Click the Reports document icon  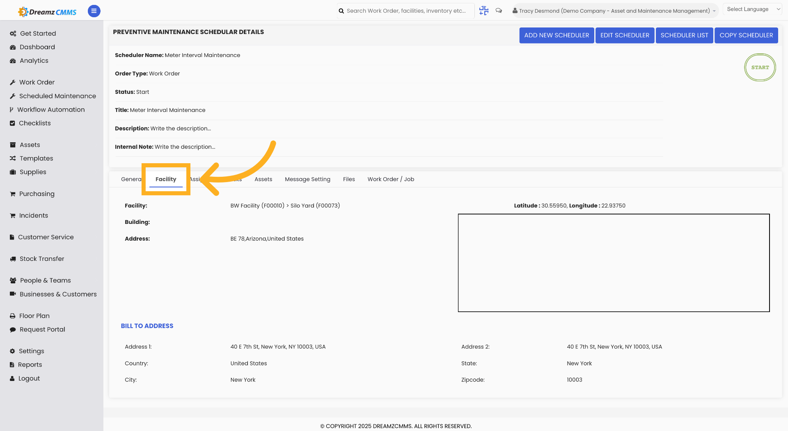click(12, 365)
